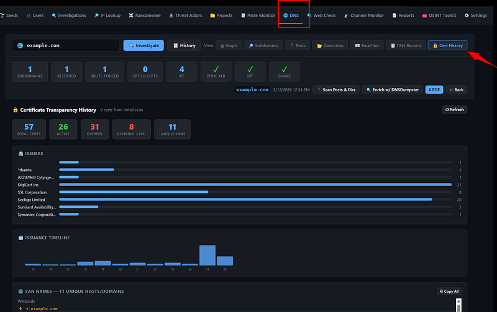The image size is (497, 312).
Task: Open Channel Monitor tab
Action: pos(364,15)
